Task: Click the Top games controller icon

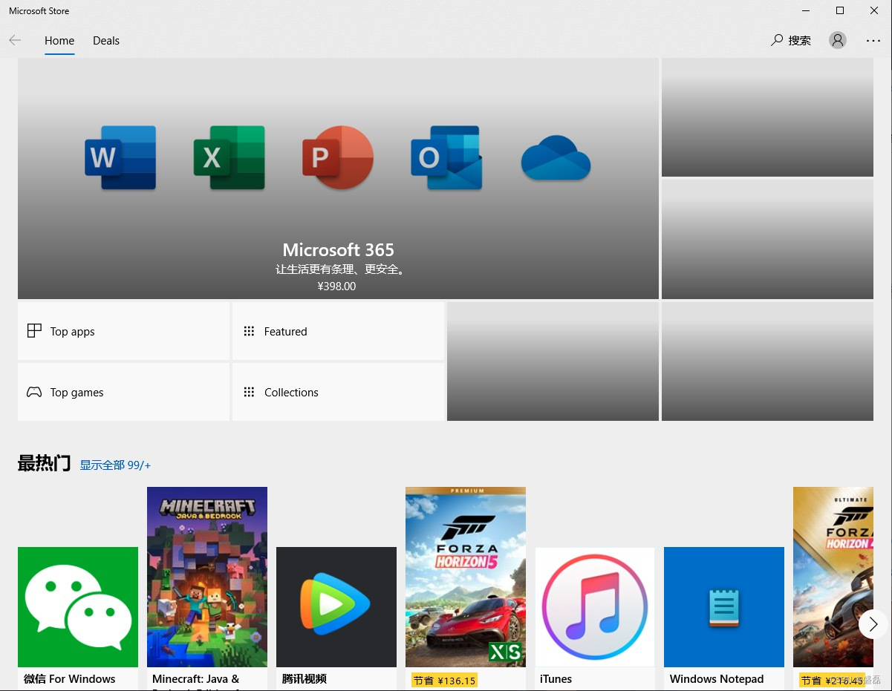Action: click(34, 392)
